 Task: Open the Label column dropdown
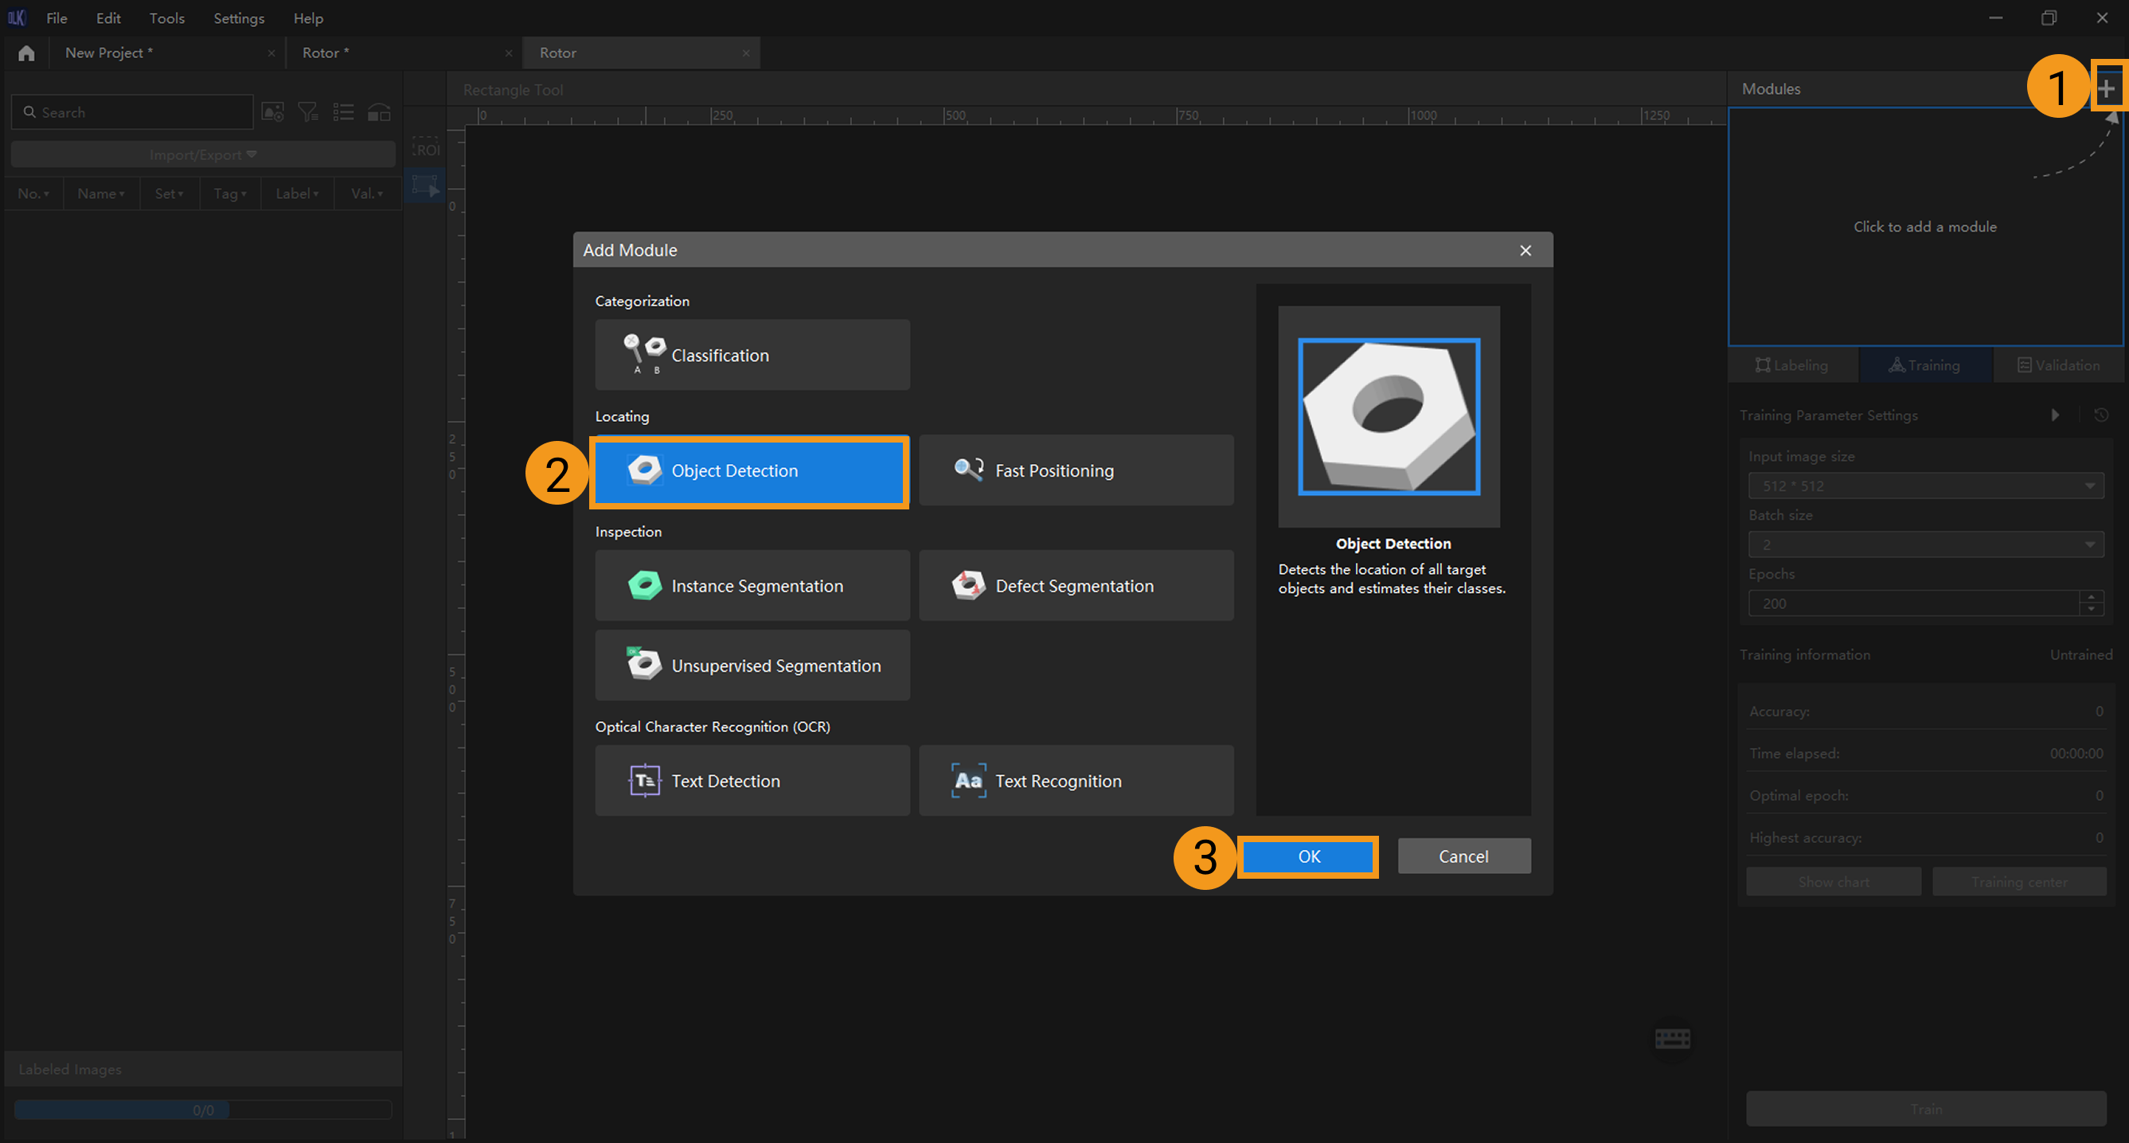(x=297, y=193)
